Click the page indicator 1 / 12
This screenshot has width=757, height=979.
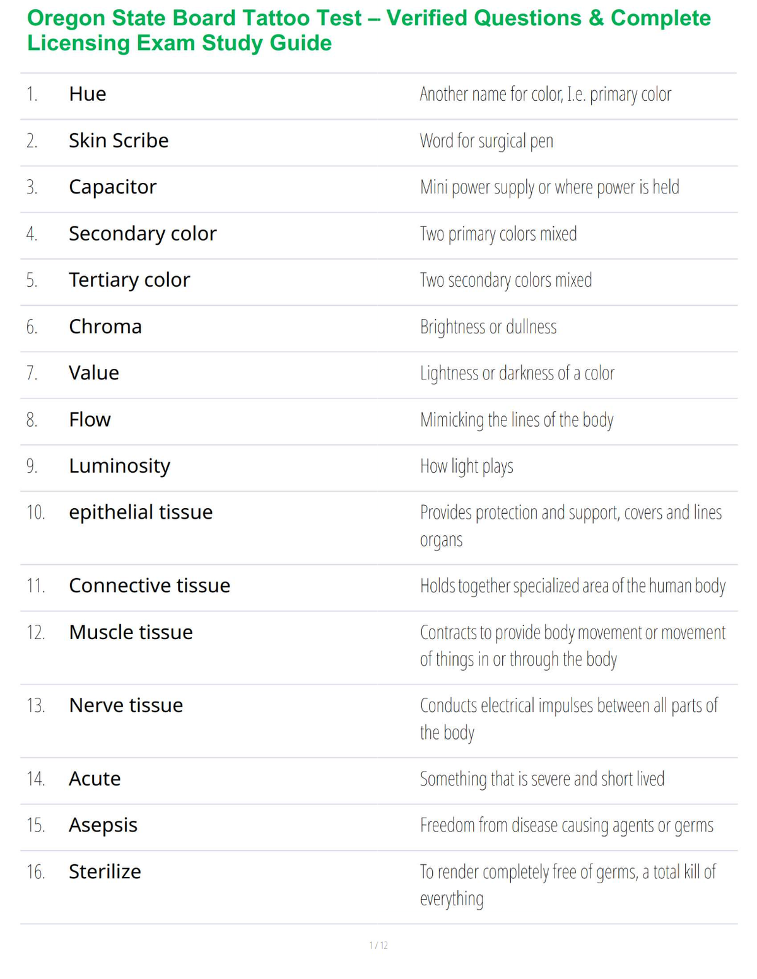click(x=378, y=945)
